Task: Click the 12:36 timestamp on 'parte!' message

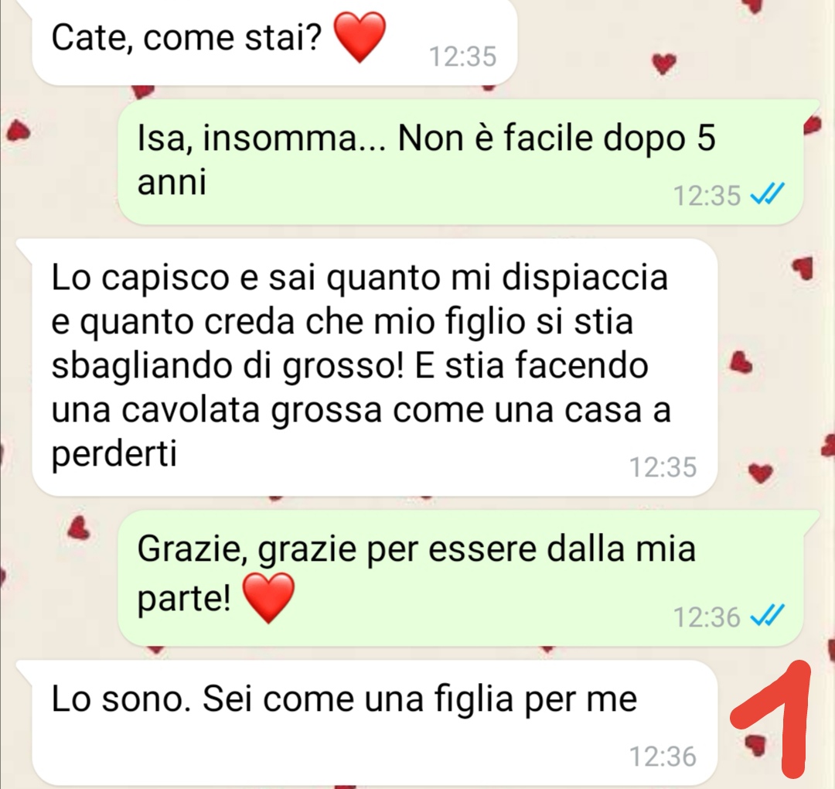Action: [707, 617]
